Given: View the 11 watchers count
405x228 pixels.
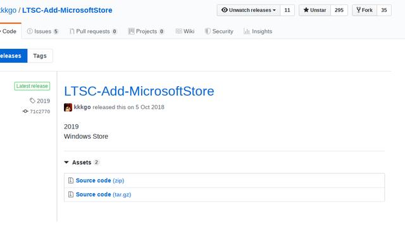Looking at the screenshot, I should (x=287, y=10).
